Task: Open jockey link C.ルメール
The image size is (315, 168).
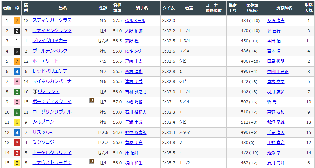Action: [135, 21]
